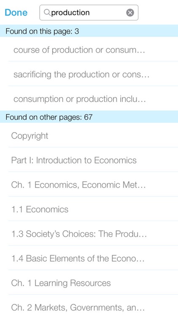Open 1.3 Society's Choices result
178x317 pixels.
(x=93, y=234)
